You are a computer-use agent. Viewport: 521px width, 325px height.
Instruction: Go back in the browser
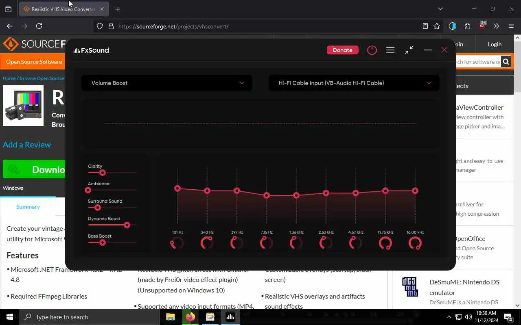pos(10,26)
